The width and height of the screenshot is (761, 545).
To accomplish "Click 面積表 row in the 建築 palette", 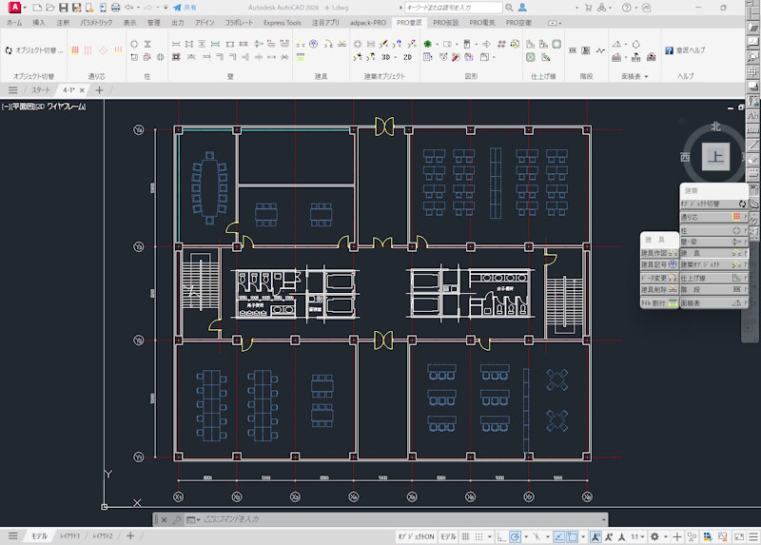I will (713, 302).
